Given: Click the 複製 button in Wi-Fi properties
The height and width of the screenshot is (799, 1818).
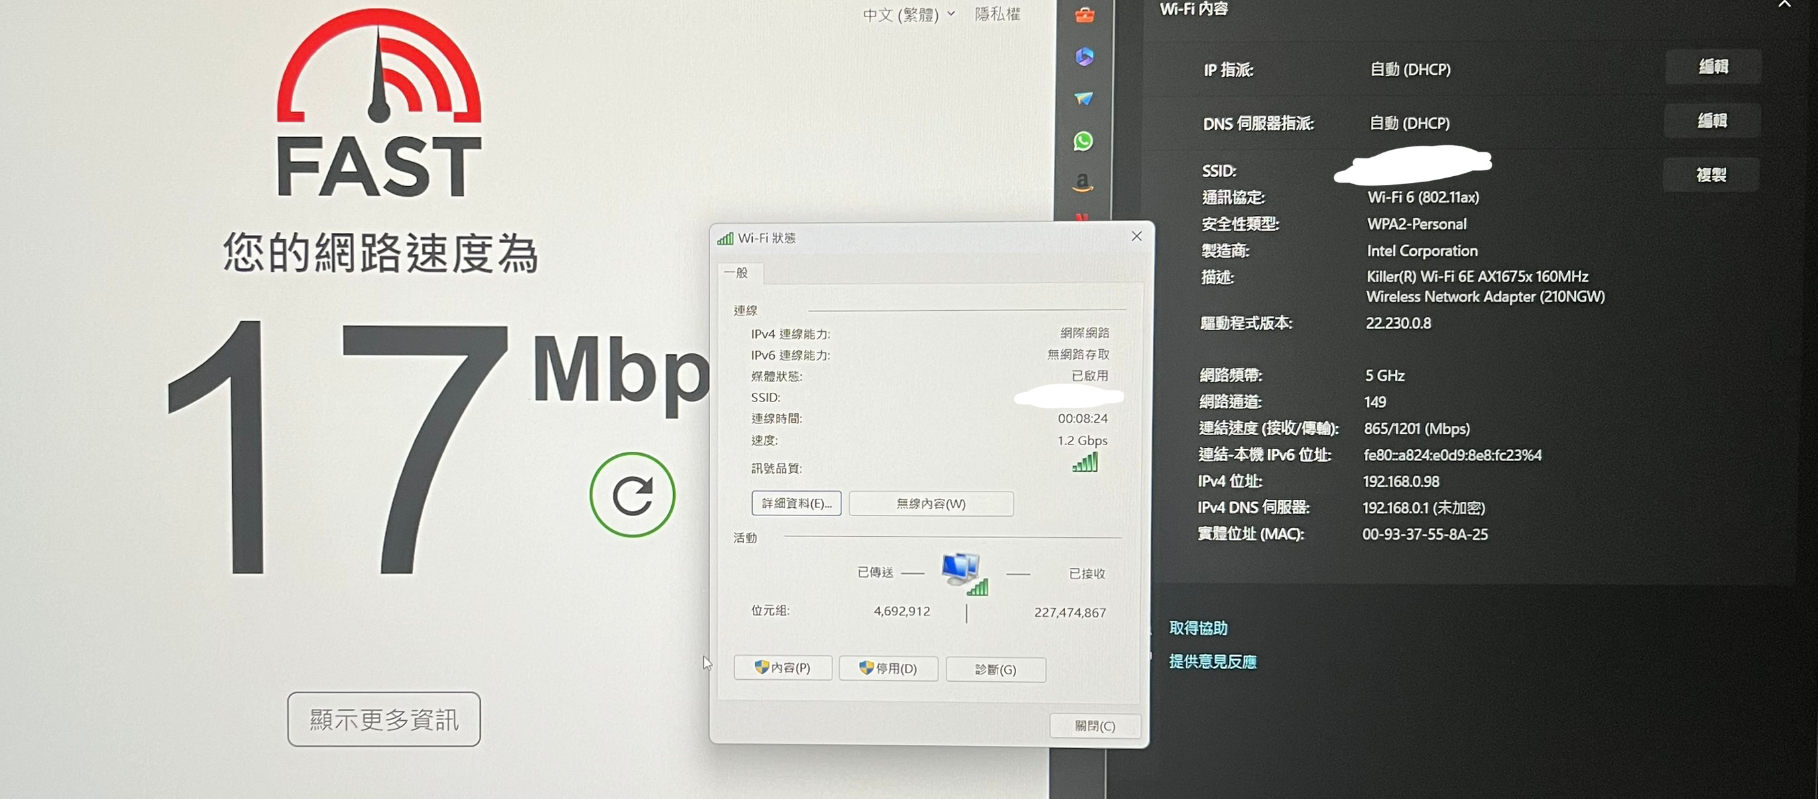Looking at the screenshot, I should (x=1711, y=175).
